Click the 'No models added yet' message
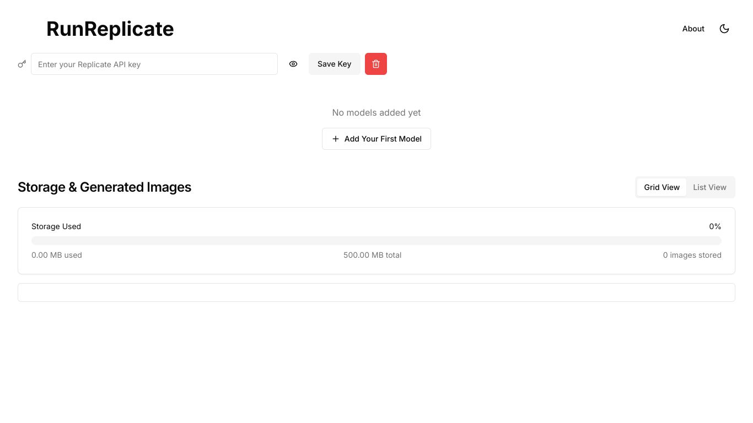753x423 pixels. click(x=376, y=112)
